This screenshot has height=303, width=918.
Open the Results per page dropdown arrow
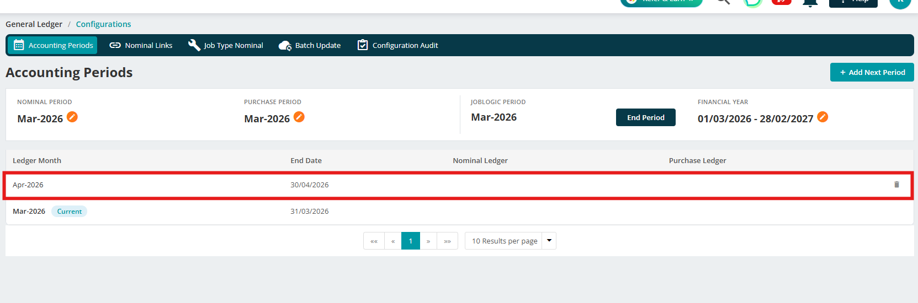coord(549,241)
